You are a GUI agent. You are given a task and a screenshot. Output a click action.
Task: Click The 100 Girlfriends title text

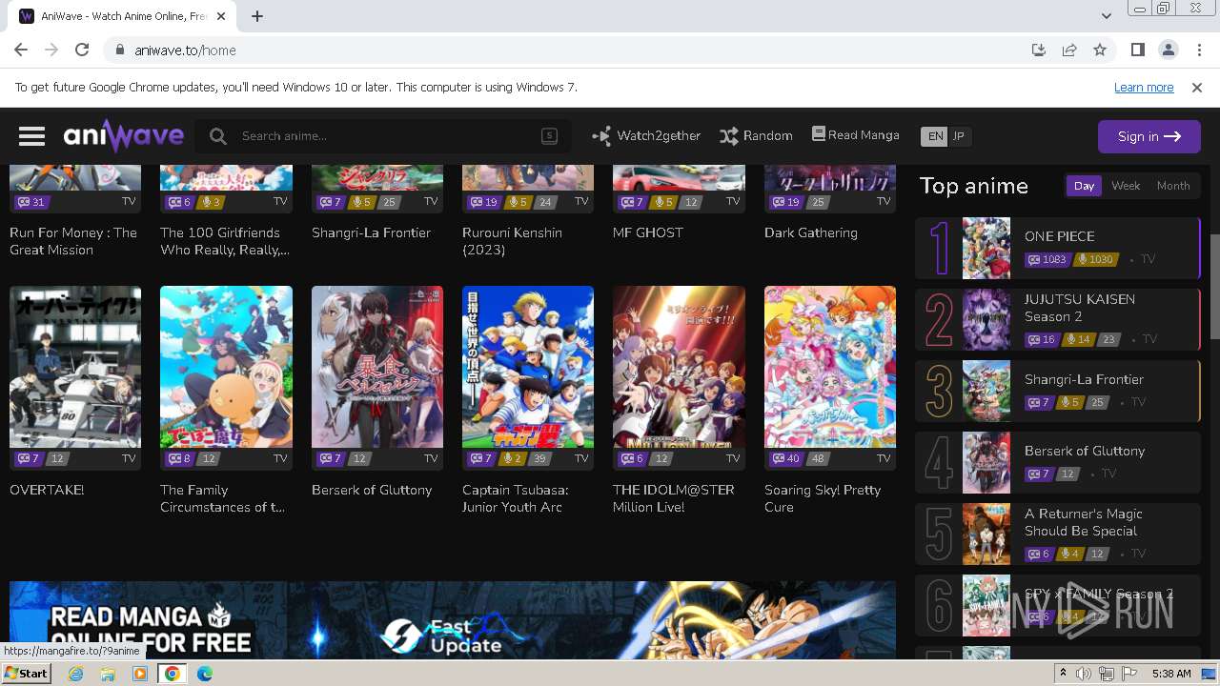click(x=225, y=241)
